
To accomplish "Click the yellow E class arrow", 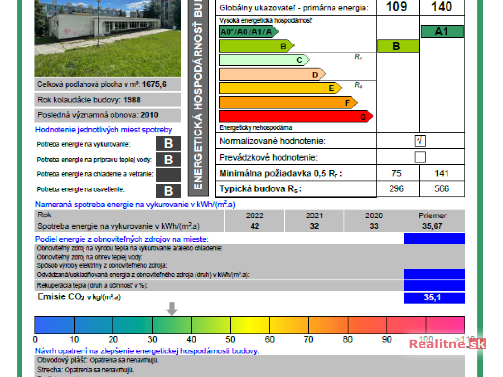I will (x=280, y=88).
